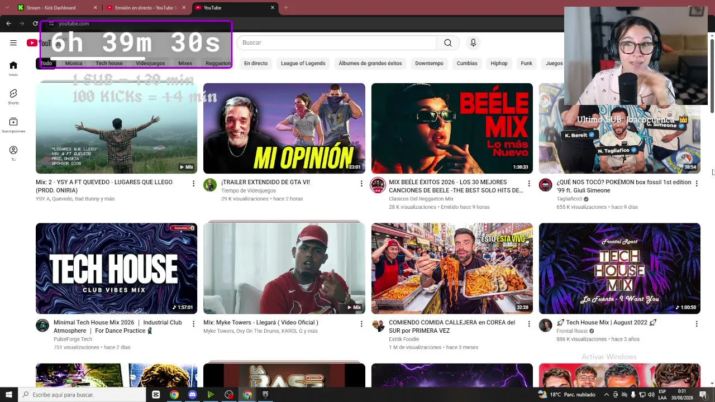
Task: Open PulseForge Tech channel avatar
Action: coord(42,325)
